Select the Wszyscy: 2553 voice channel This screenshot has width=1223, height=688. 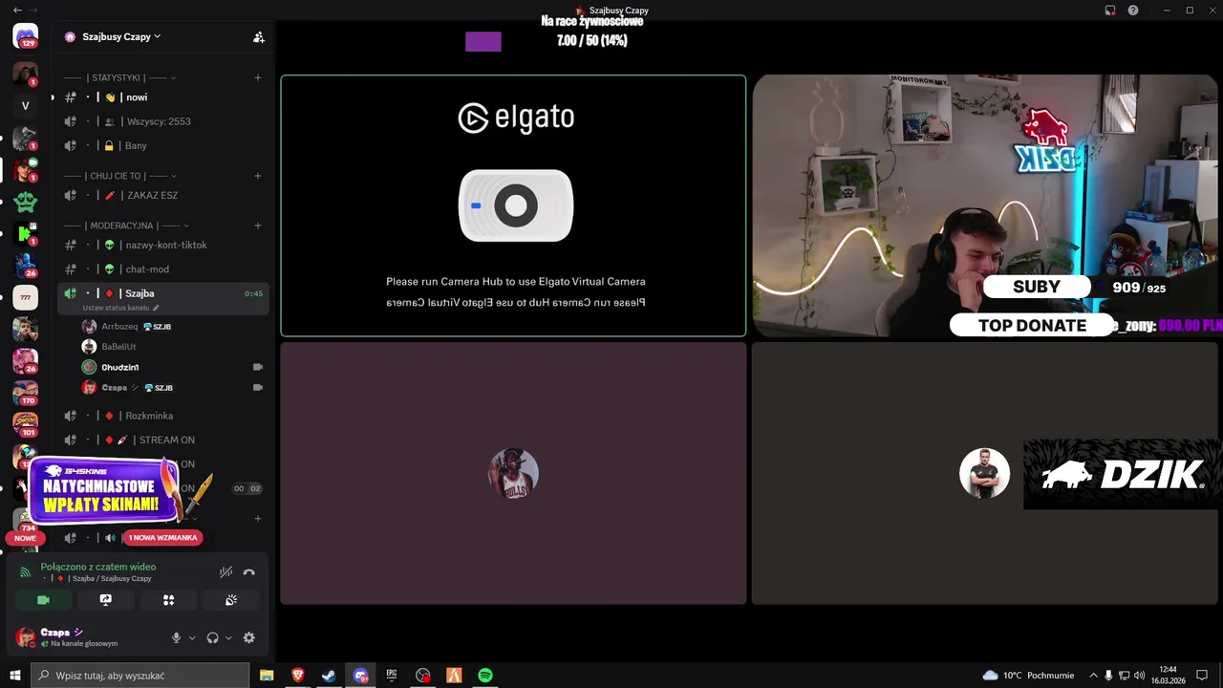163,121
